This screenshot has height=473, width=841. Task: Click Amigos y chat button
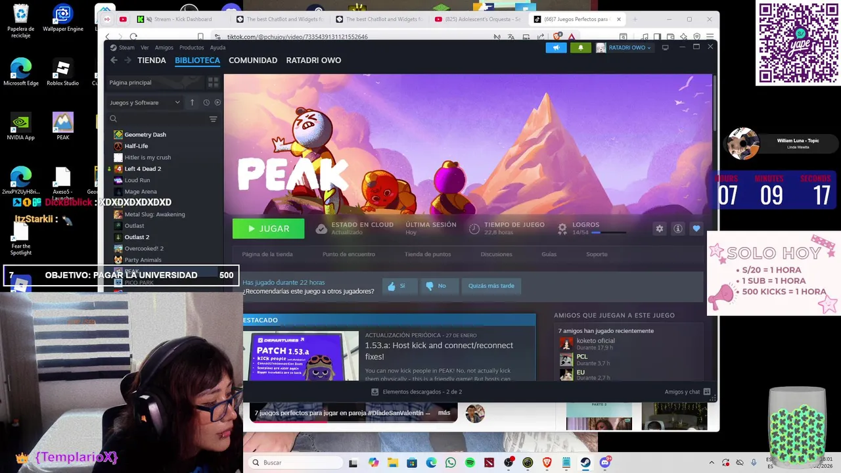pos(687,392)
